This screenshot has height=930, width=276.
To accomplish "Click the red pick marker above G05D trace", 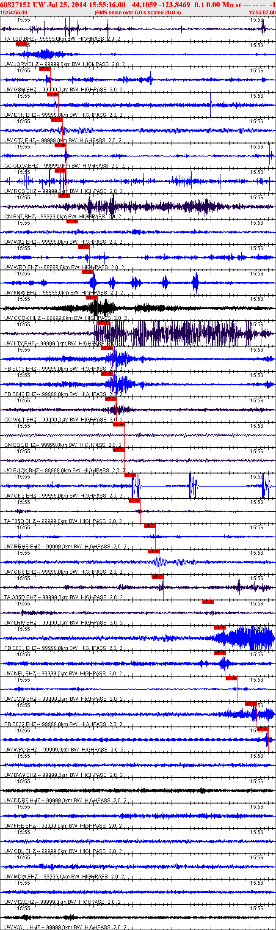I will click(x=158, y=576).
